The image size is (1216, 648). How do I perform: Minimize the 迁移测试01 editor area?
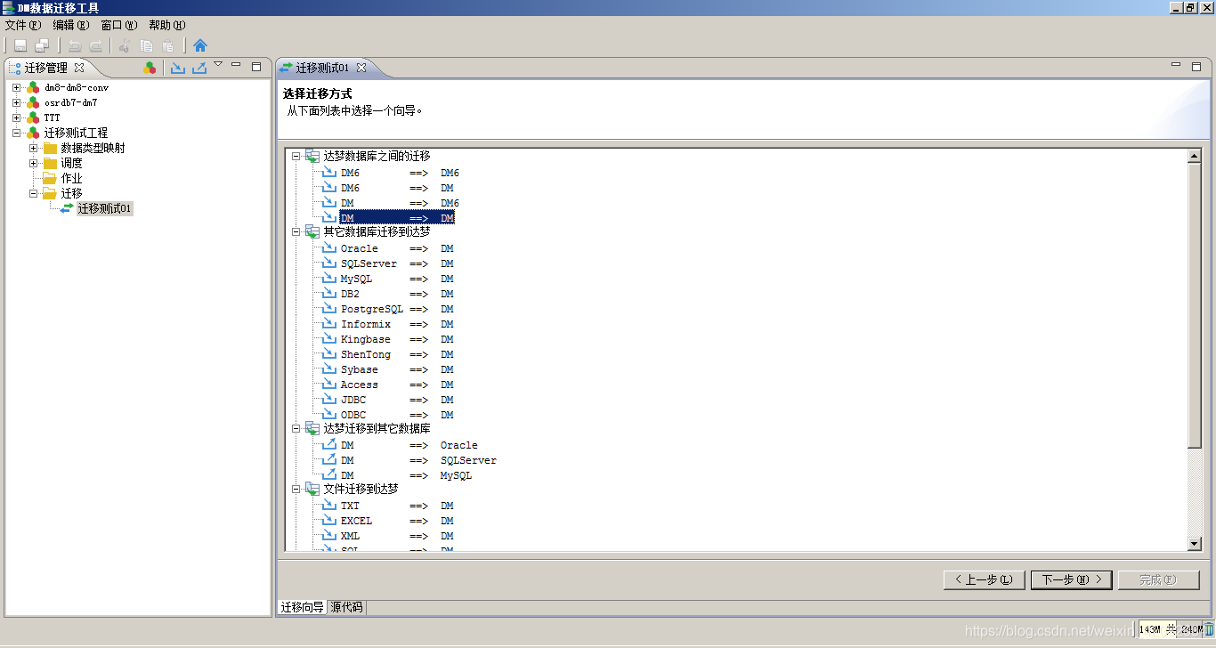[1177, 65]
